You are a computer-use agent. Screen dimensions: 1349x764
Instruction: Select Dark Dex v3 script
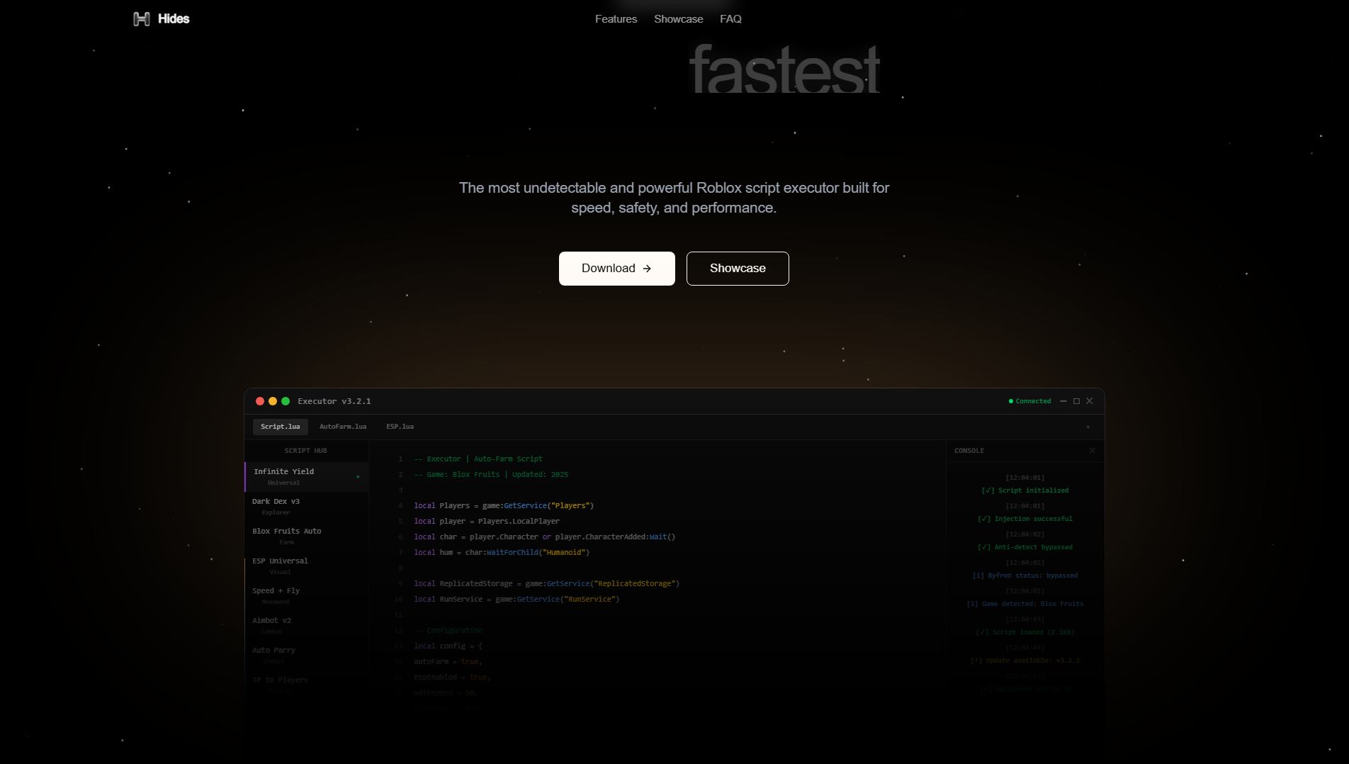[x=306, y=507]
